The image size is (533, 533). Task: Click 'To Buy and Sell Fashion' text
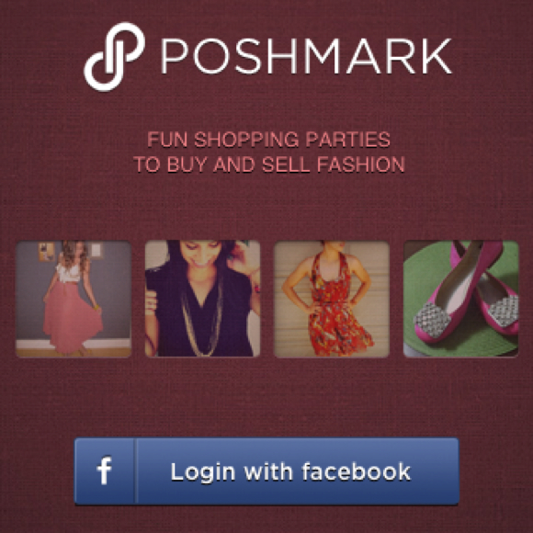coord(269,164)
